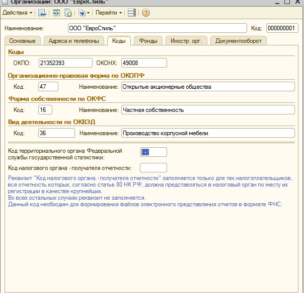Select the Коды tab

(x=119, y=41)
